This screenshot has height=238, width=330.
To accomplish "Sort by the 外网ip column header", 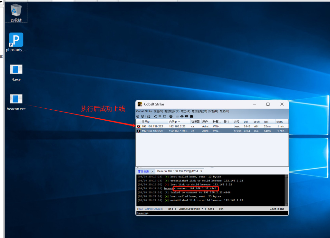I will point(154,122).
